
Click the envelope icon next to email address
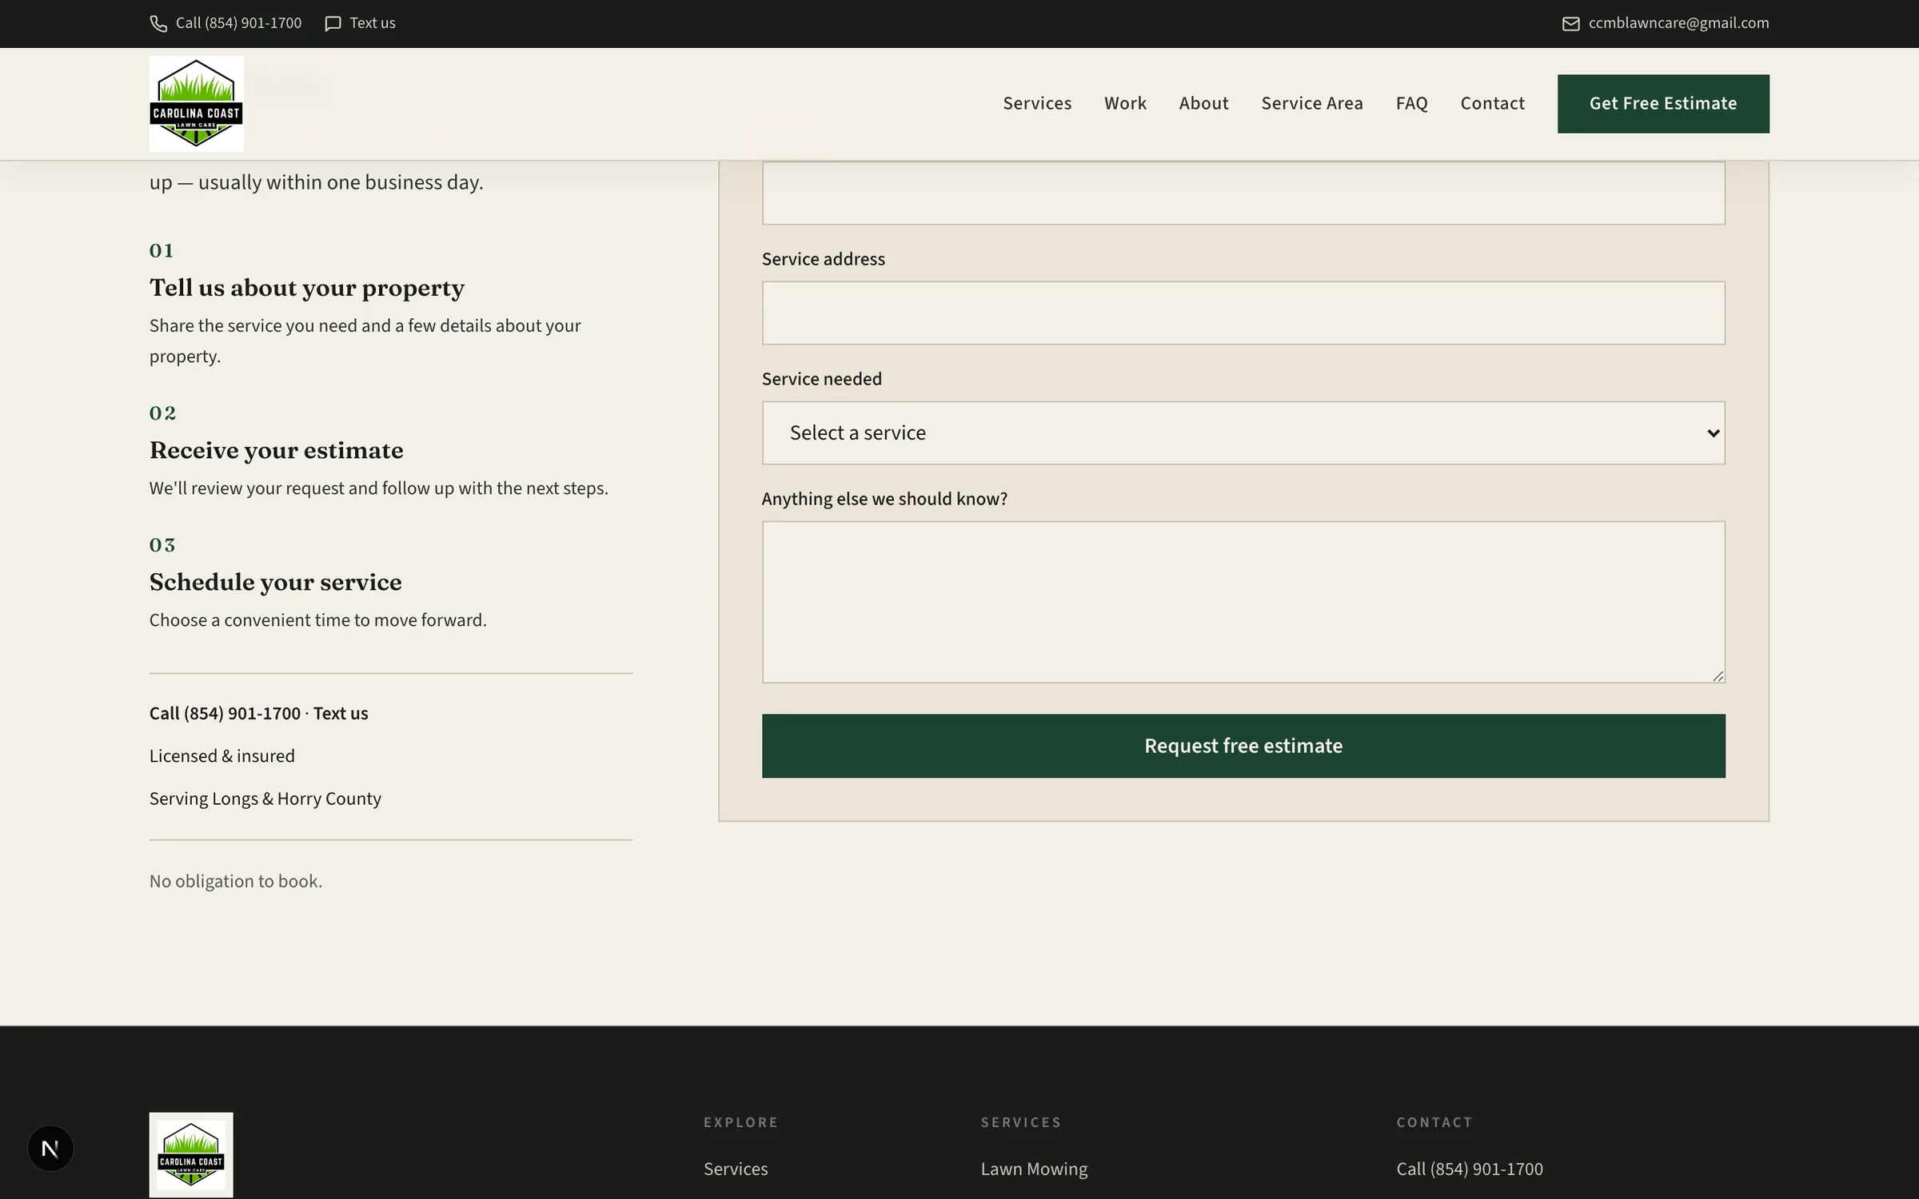point(1570,24)
